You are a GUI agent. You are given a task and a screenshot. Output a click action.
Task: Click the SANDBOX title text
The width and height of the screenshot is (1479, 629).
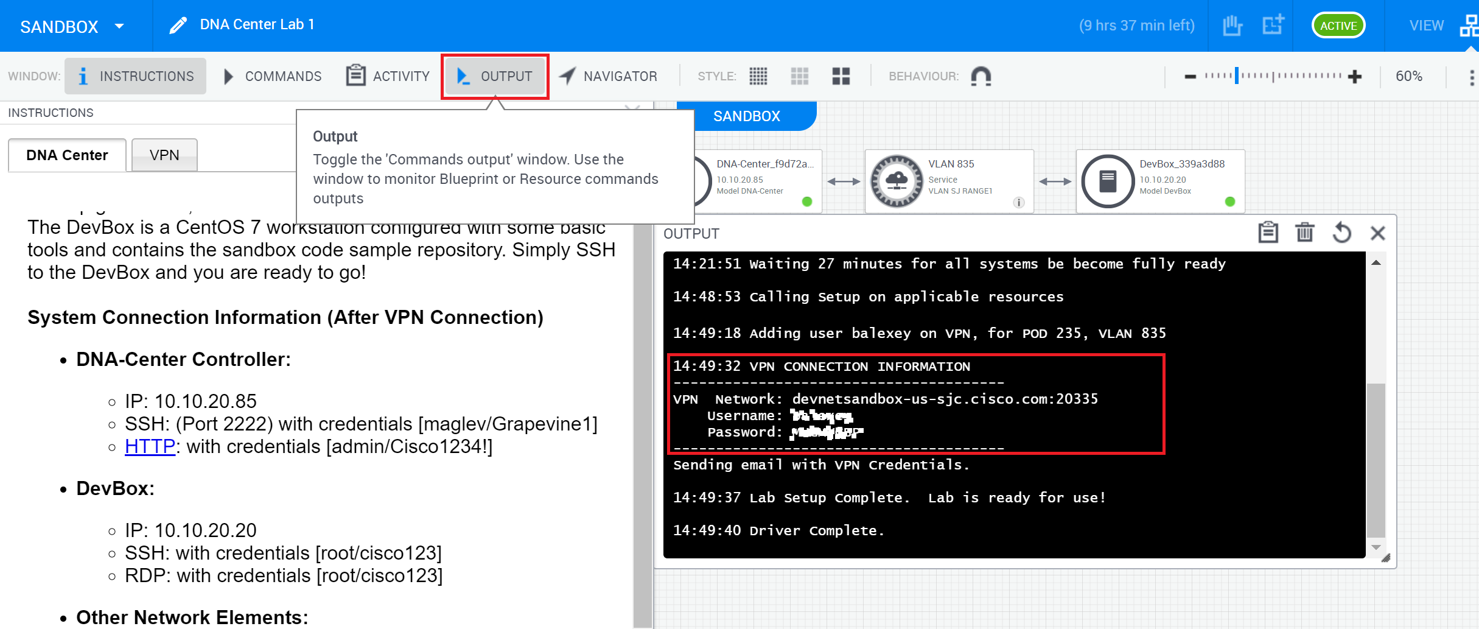pos(59,27)
